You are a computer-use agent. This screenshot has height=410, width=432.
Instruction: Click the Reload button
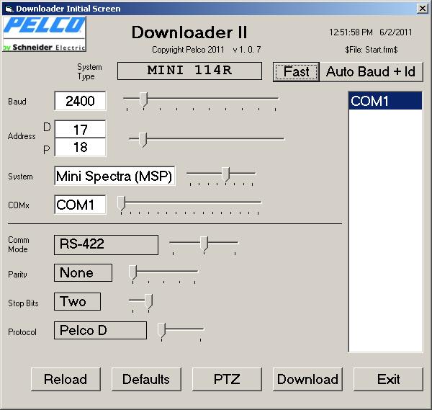(66, 379)
